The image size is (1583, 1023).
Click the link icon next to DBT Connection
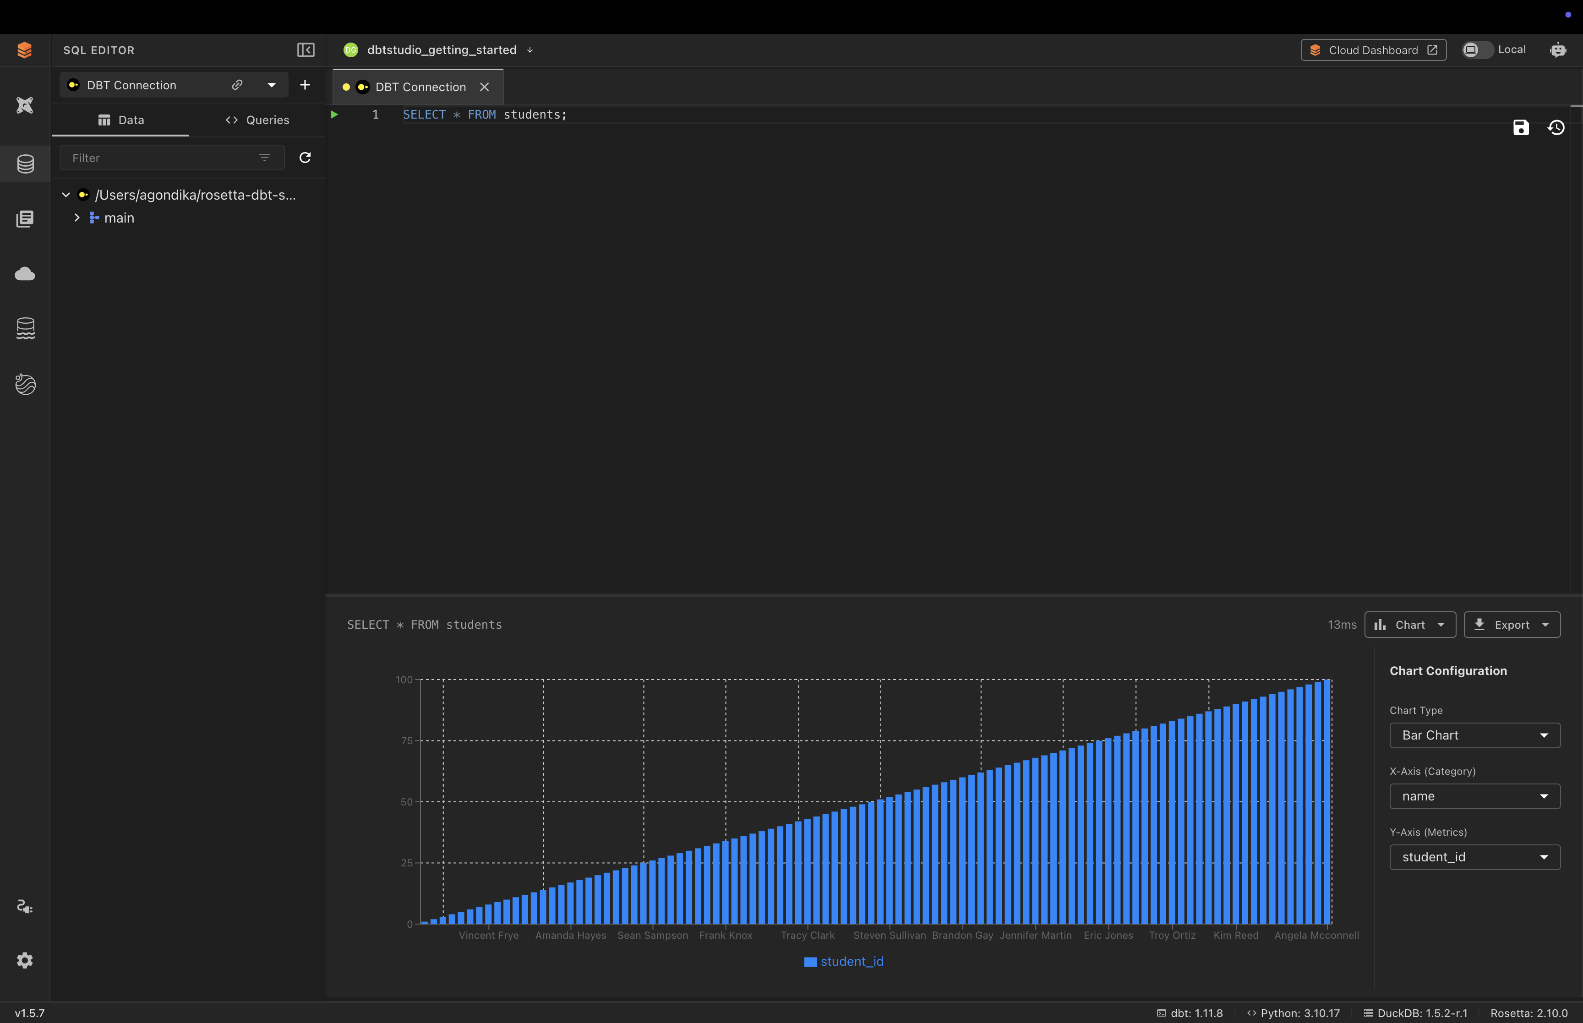point(237,85)
